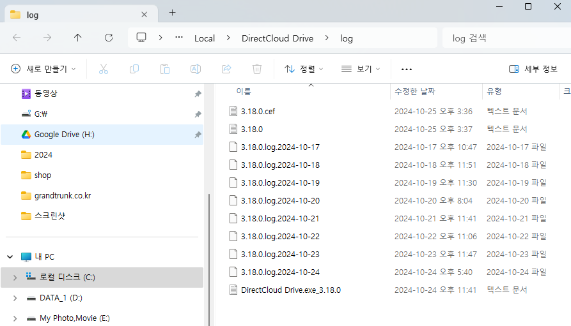Screen dimensions: 571x326
Task: Expand My Photo,Movie (E:) node
Action: [x=15, y=318]
